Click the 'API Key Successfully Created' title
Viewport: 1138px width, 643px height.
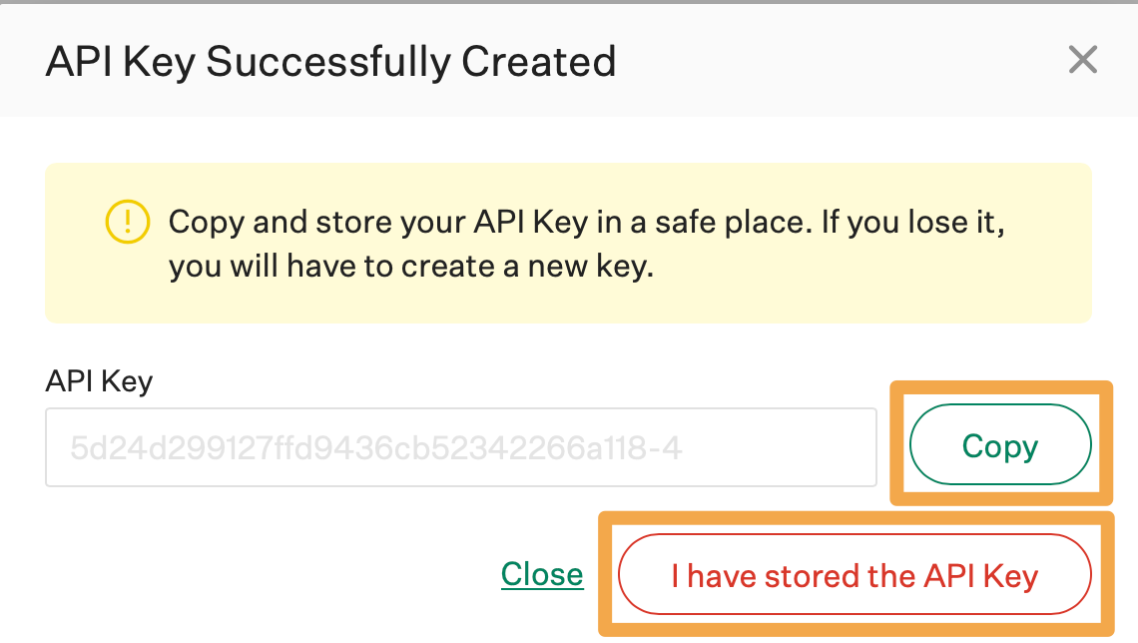pyautogui.click(x=331, y=61)
